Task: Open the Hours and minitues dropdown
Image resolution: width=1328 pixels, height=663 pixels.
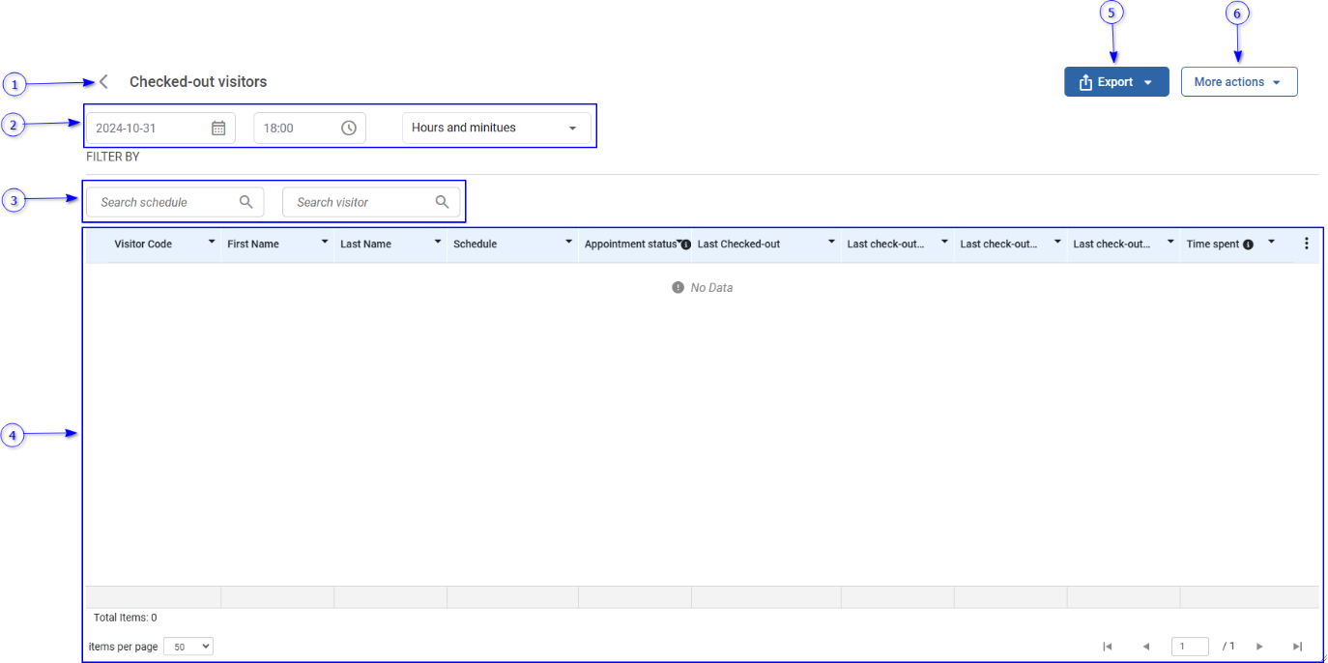Action: [496, 128]
